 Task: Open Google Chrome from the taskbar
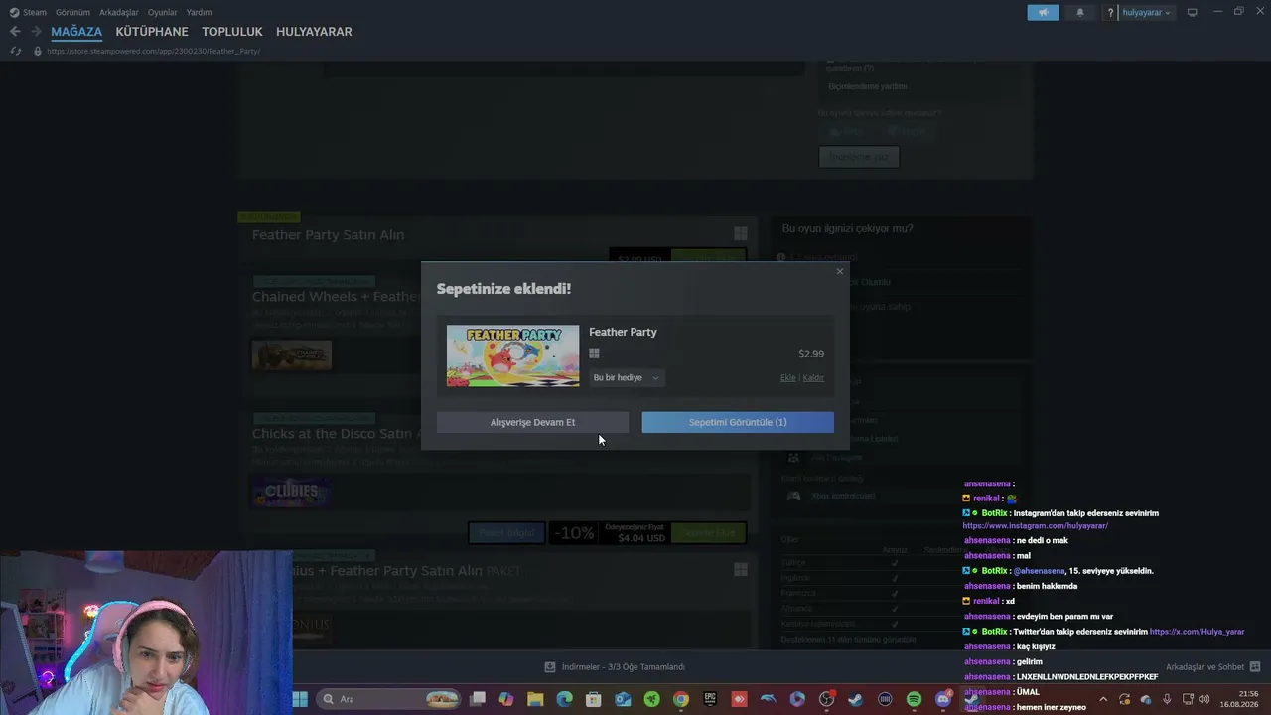pyautogui.click(x=681, y=699)
